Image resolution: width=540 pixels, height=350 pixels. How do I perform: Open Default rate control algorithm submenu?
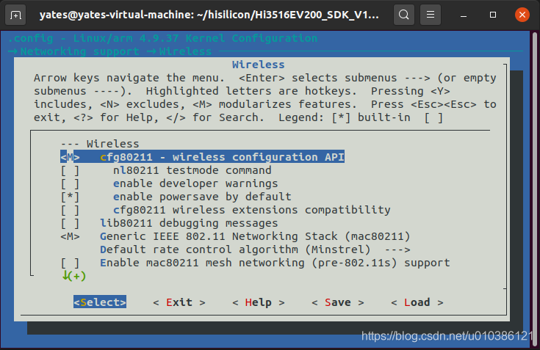tap(255, 249)
